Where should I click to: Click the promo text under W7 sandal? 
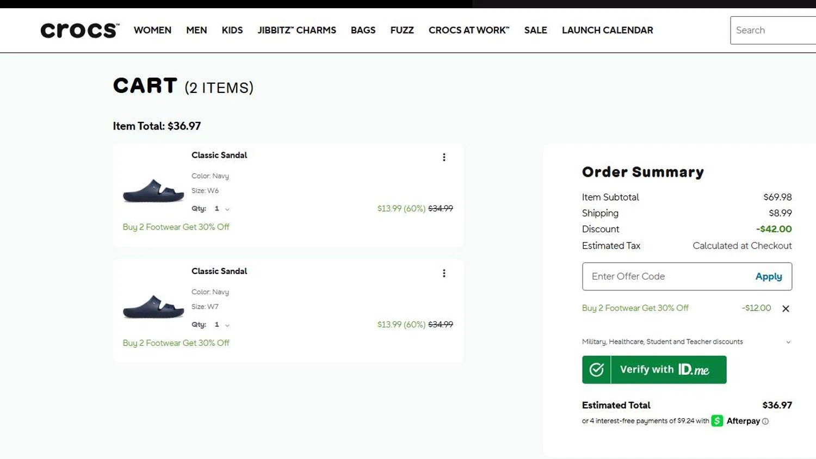(x=176, y=343)
